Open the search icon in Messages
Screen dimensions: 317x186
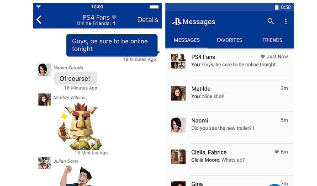[x=270, y=21]
